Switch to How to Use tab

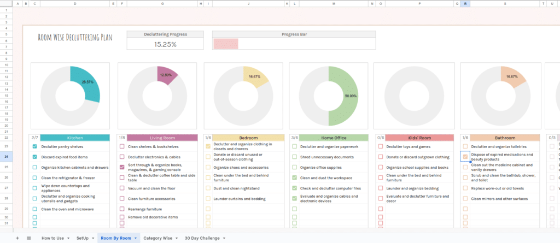[52, 238]
